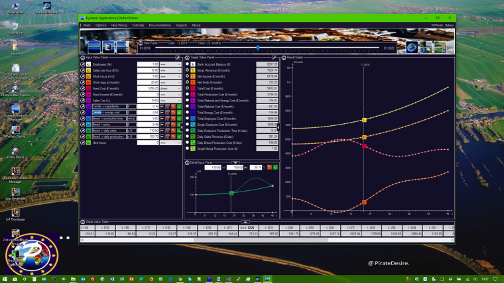Select Total Energy Cost radio button
Screen dimensions: 504x283
click(x=187, y=112)
